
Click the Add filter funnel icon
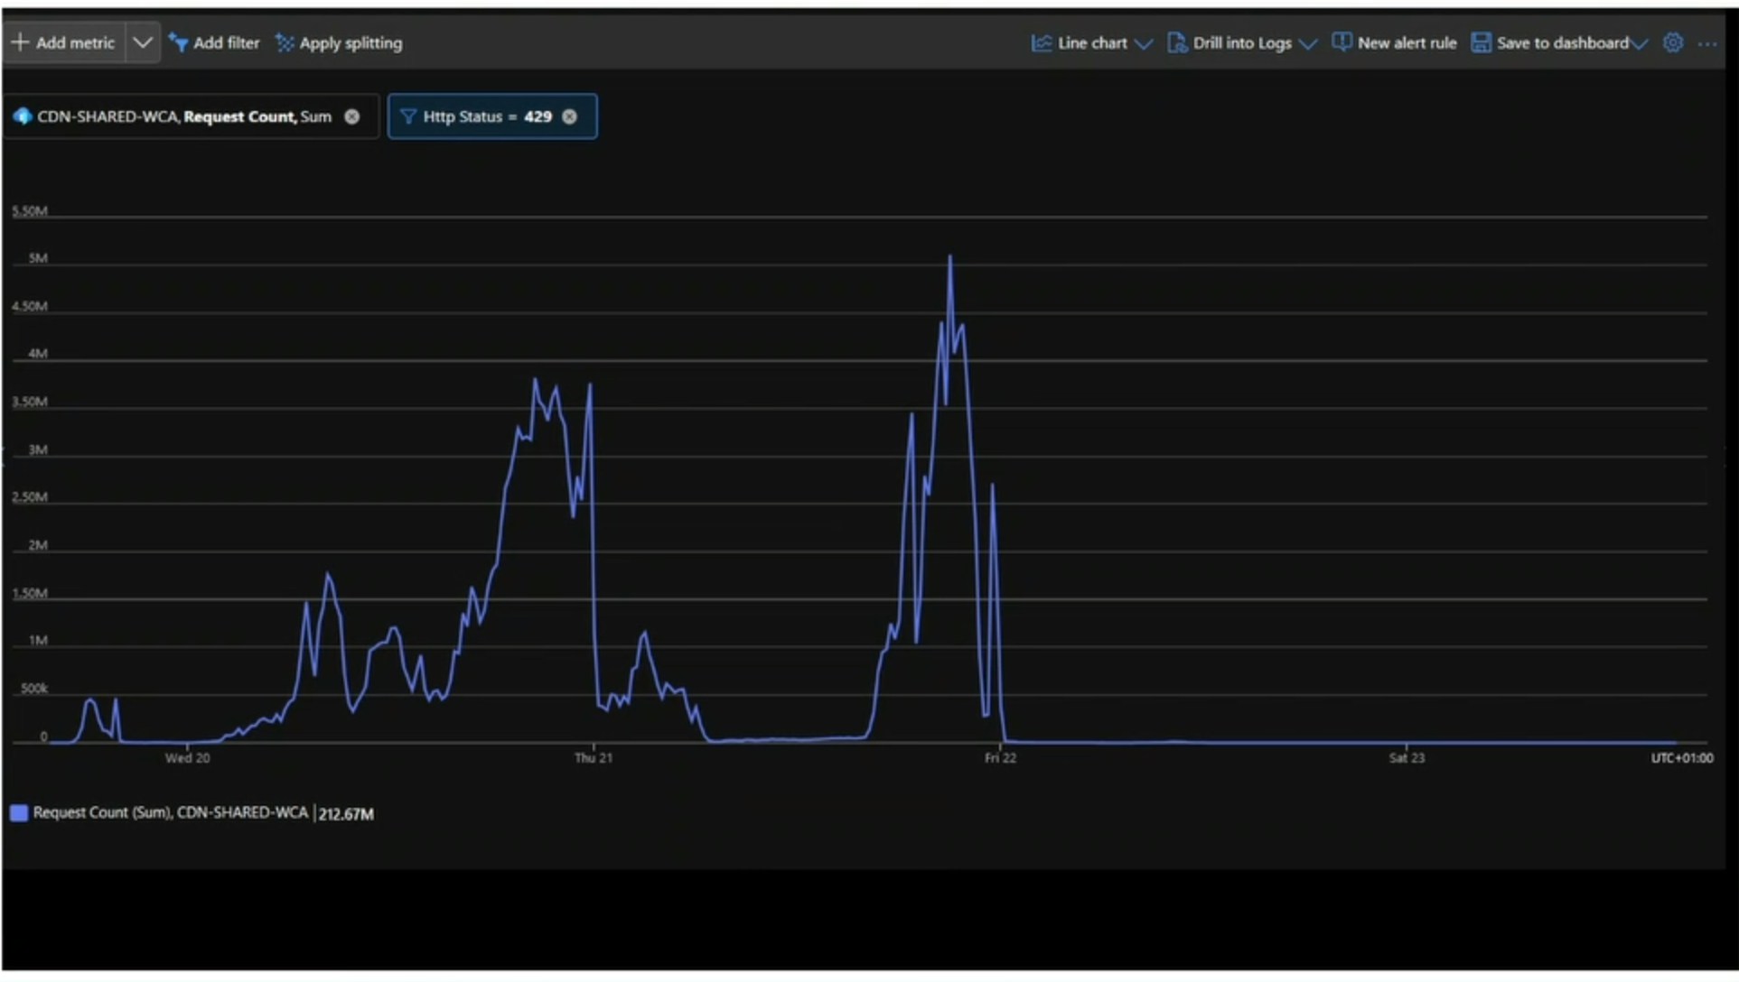click(178, 42)
